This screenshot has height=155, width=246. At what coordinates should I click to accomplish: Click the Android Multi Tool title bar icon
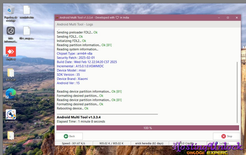(x=57, y=18)
